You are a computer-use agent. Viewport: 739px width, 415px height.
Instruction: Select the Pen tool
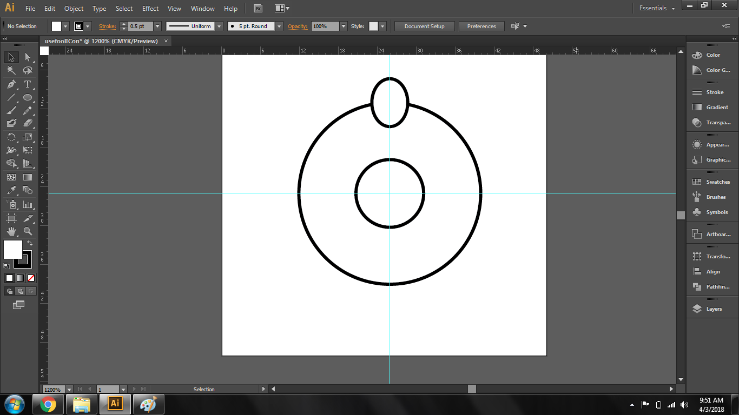pyautogui.click(x=11, y=84)
